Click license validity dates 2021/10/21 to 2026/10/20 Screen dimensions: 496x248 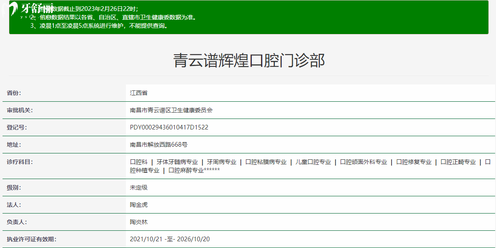(x=170, y=239)
